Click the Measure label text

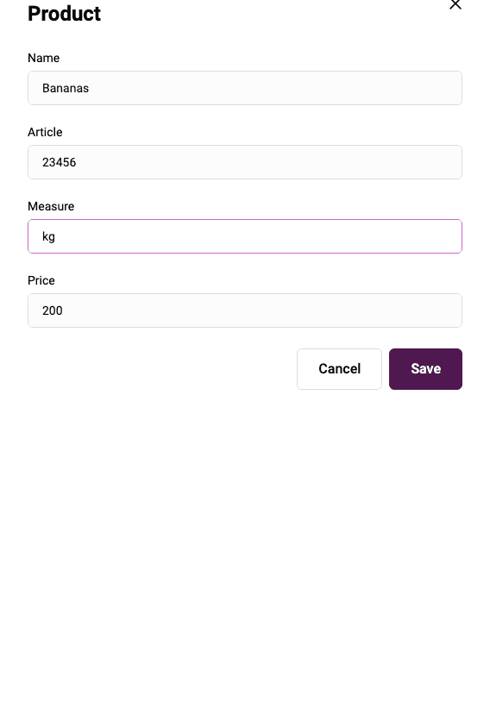tap(51, 206)
